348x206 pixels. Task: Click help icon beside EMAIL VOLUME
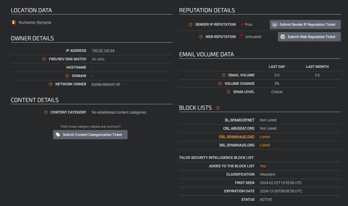click(x=224, y=75)
